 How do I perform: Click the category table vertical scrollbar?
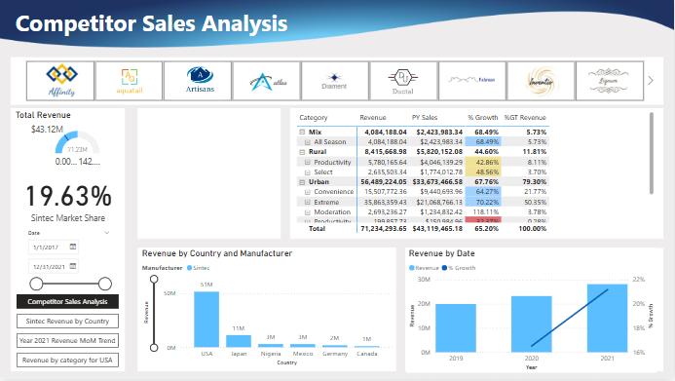pyautogui.click(x=652, y=153)
